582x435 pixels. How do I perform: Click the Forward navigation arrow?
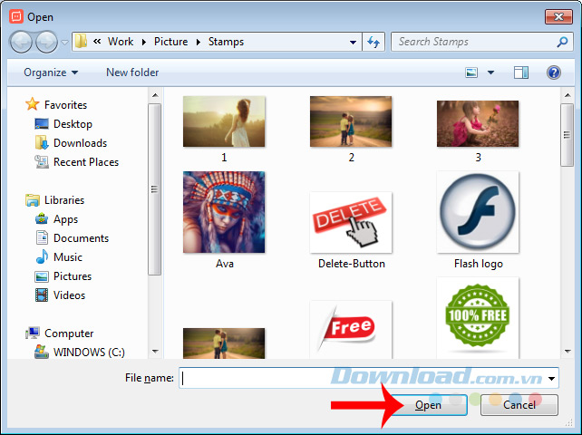[x=46, y=42]
